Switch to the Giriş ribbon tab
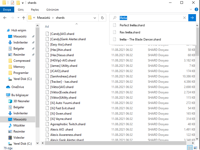This screenshot has width=200, height=150. click(21, 10)
